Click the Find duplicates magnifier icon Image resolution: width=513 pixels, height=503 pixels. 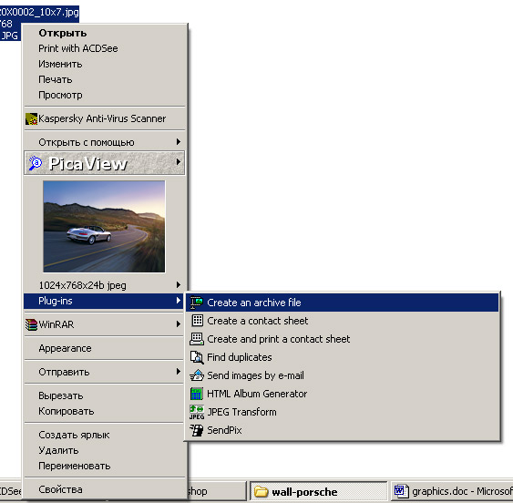pos(197,357)
